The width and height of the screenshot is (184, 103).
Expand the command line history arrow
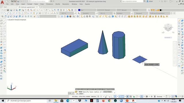pos(114,93)
